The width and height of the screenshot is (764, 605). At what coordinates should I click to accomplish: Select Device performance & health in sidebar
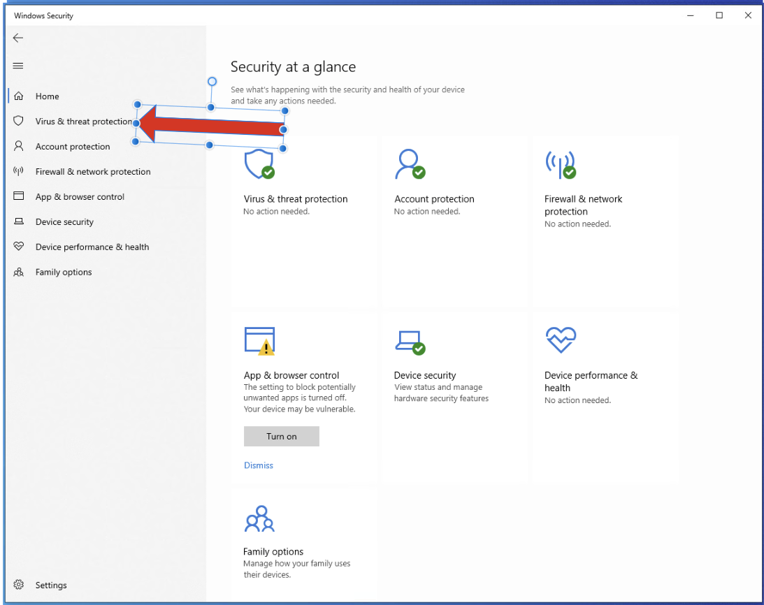point(92,247)
